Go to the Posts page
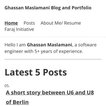Image resolution: width=106 pixels, height=106 pixels. [x=29, y=23]
